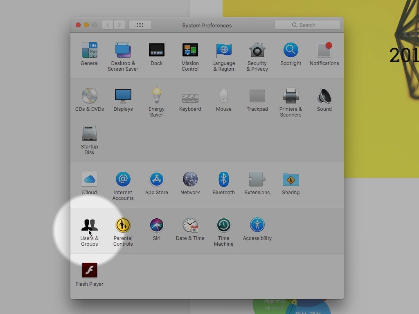Viewport: 419px width, 314px height.
Task: Open Bluetooth settings
Action: point(223,179)
